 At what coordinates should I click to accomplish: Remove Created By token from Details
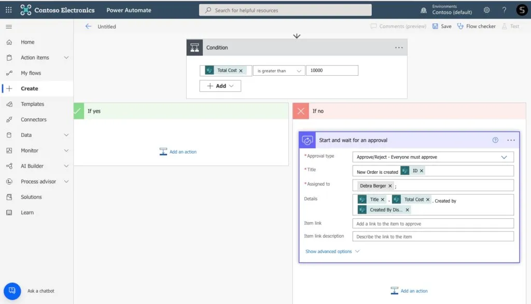pyautogui.click(x=408, y=210)
